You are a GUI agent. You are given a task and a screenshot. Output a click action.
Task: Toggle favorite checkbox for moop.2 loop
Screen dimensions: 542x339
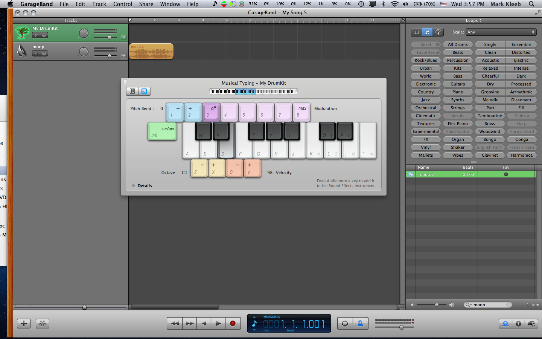click(506, 174)
